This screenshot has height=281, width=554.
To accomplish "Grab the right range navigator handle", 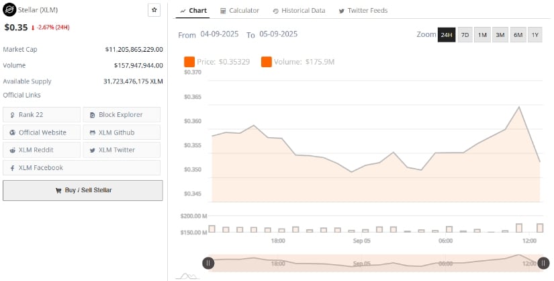I will 543,263.
